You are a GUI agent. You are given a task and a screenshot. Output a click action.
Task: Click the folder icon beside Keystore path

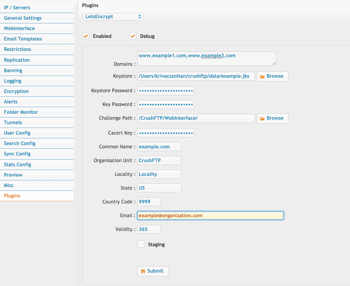(x=262, y=76)
